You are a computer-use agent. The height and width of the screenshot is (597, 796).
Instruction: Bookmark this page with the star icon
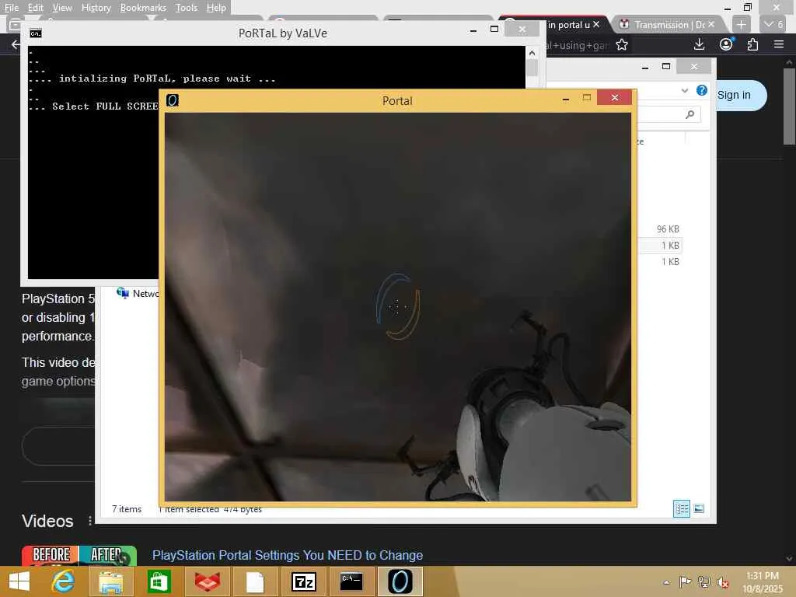tap(622, 45)
